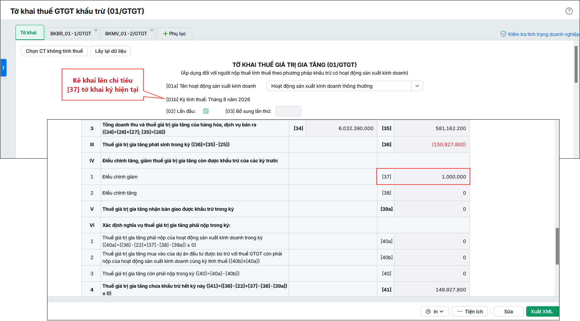Click Chọn CT không tính thuế button
580x321 pixels.
[x=54, y=51]
